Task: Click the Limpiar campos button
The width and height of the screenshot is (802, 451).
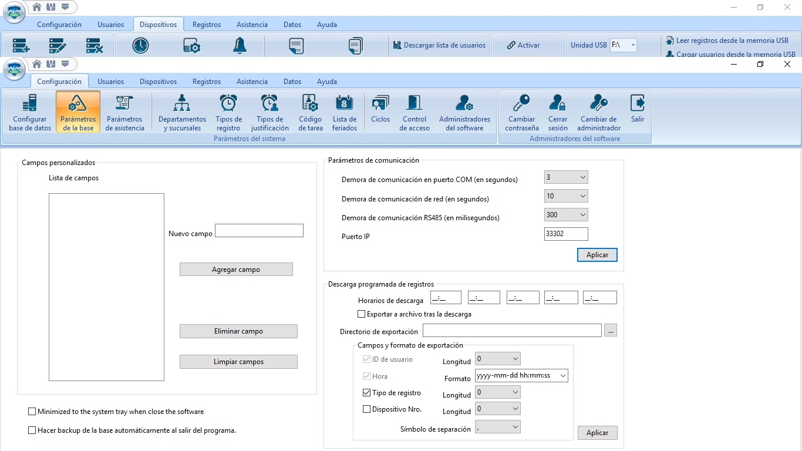Action: pos(238,362)
